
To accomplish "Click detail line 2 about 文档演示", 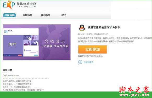I will coord(18,84).
